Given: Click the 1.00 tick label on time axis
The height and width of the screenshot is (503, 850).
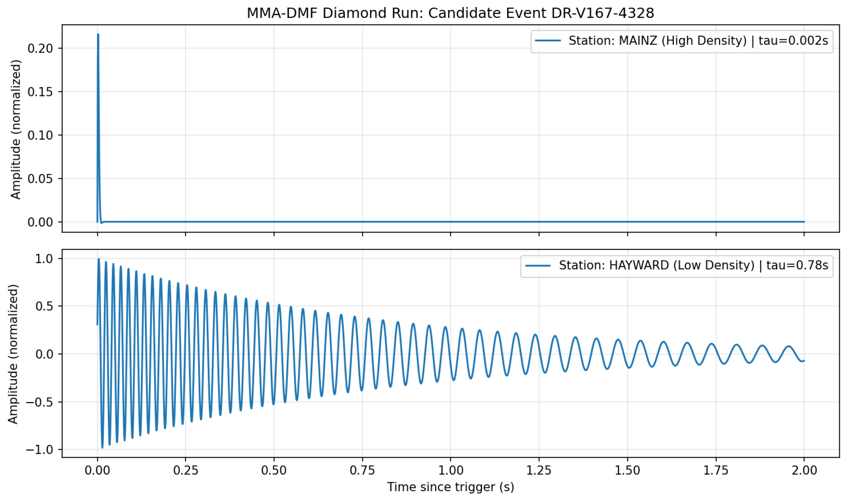Looking at the screenshot, I should pos(450,470).
